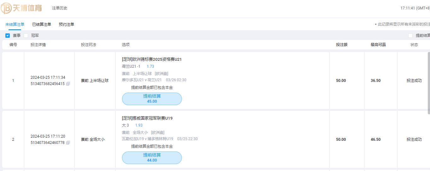Tick the 提前结算 filter checkbox
Screen dimensions: 430x171
[410, 36]
